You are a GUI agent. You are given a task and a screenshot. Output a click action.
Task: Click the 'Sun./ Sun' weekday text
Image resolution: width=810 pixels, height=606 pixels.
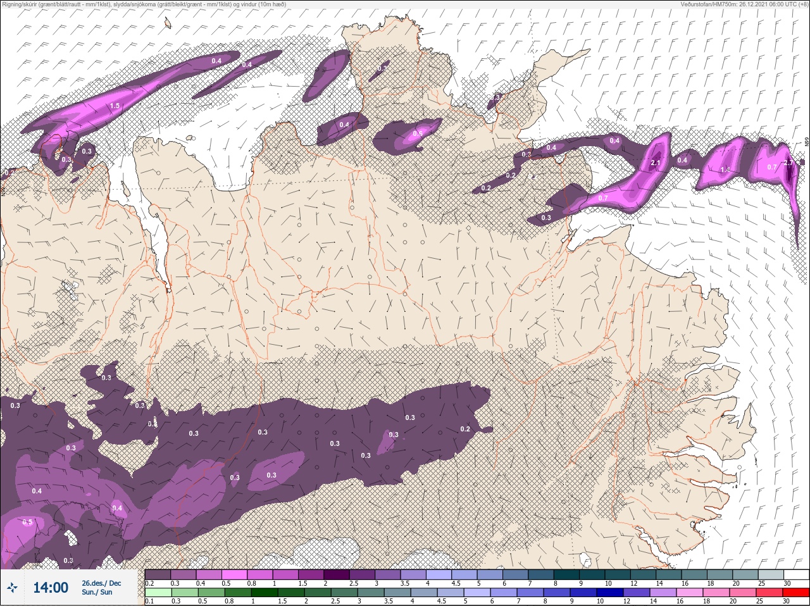tap(97, 592)
